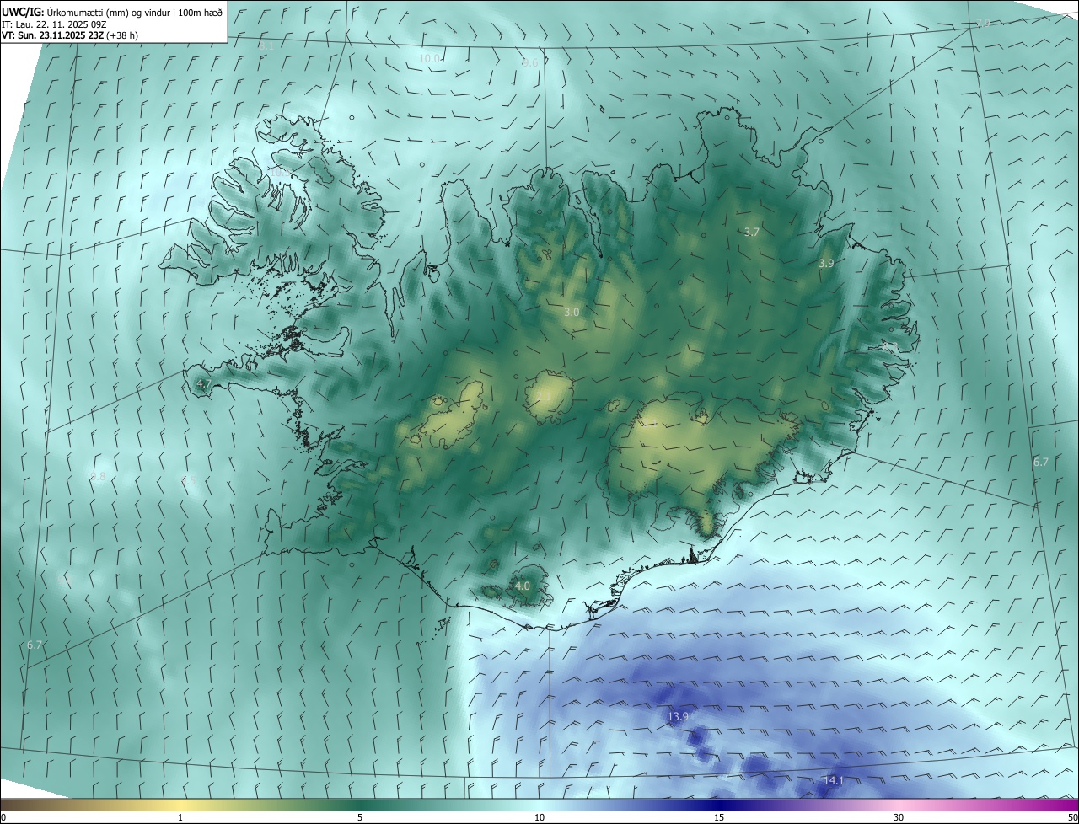Click the colorbar tick label 50
The width and height of the screenshot is (1079, 824).
tap(1072, 817)
